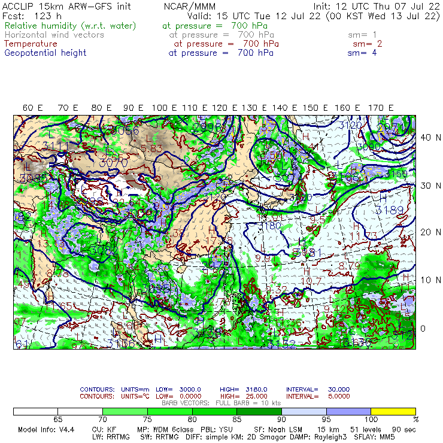The image size is (443, 443).
Task: Click the blue 'sm= 4' smoothing label
Action: (x=362, y=53)
